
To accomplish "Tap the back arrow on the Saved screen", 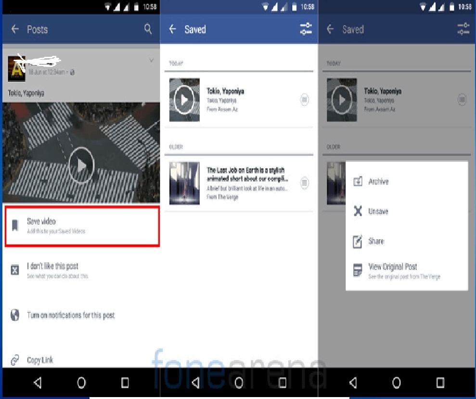I will (172, 29).
